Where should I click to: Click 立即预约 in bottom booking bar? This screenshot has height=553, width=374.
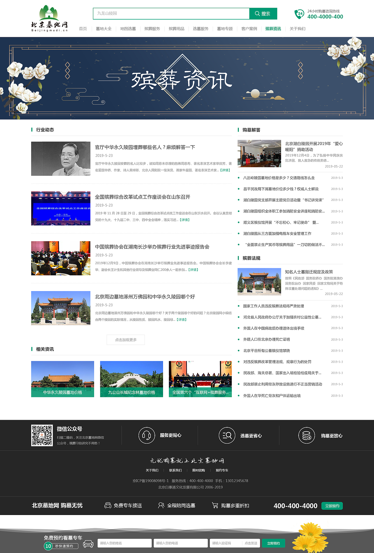point(273,543)
